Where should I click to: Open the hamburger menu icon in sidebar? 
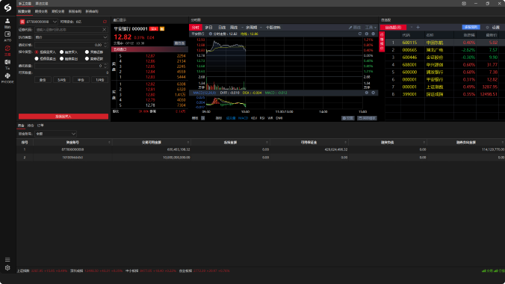pos(7,259)
